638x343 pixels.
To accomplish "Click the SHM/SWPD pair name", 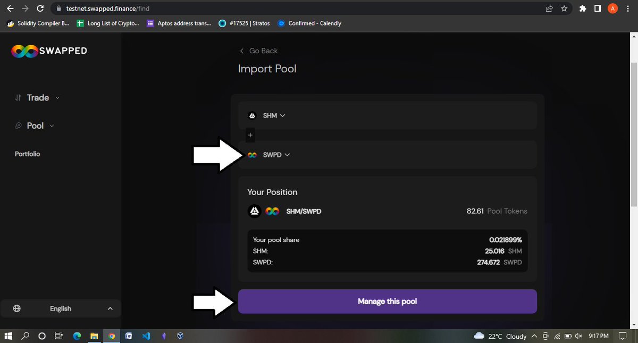I will point(304,212).
